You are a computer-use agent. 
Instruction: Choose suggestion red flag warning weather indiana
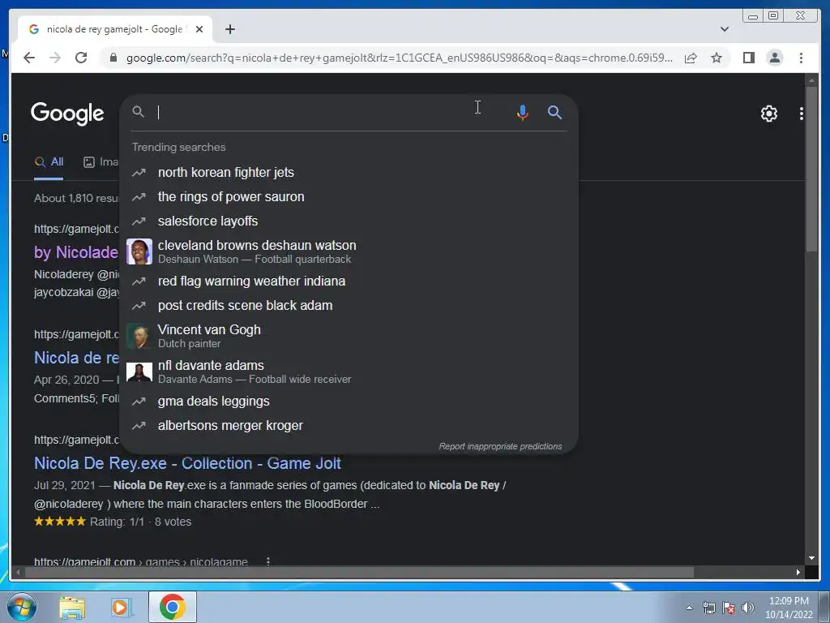pyautogui.click(x=349, y=281)
